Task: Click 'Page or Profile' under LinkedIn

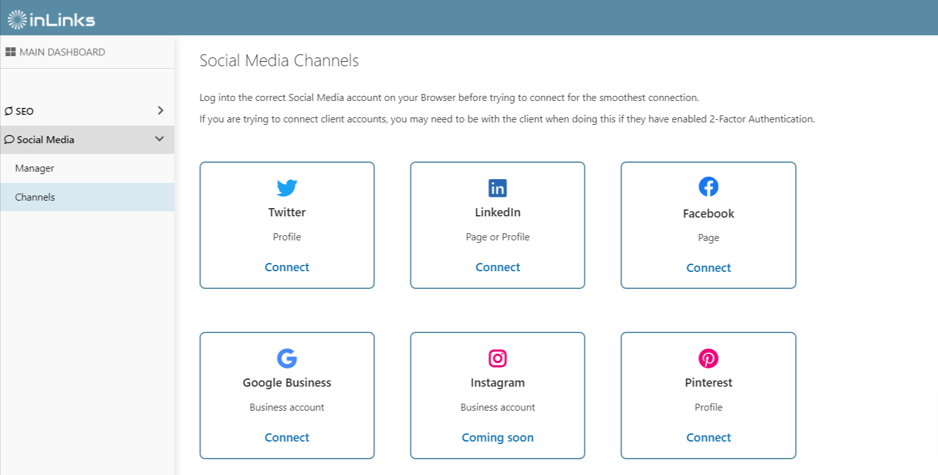Action: (497, 237)
